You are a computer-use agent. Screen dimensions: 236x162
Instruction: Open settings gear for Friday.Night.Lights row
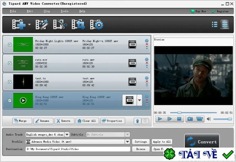[147, 41]
